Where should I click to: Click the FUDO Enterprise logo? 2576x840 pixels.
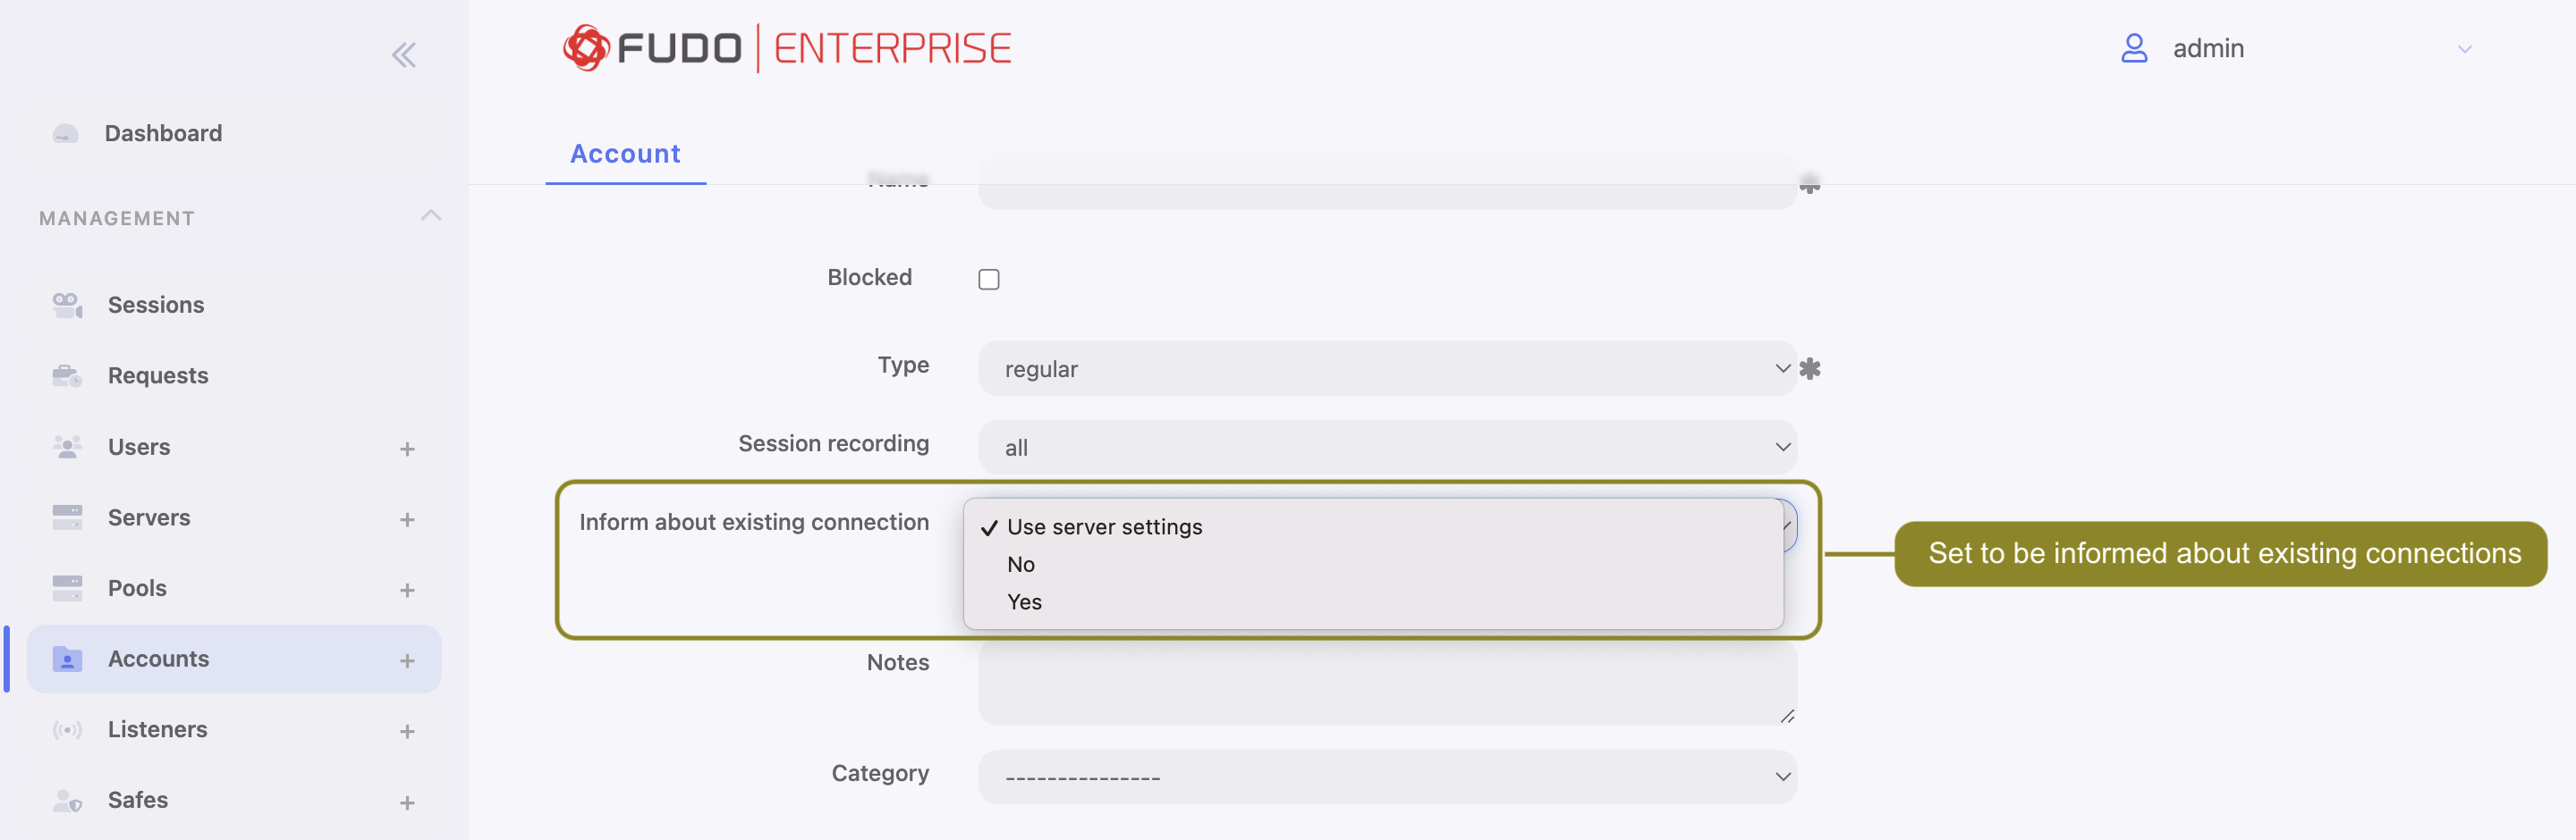(787, 48)
